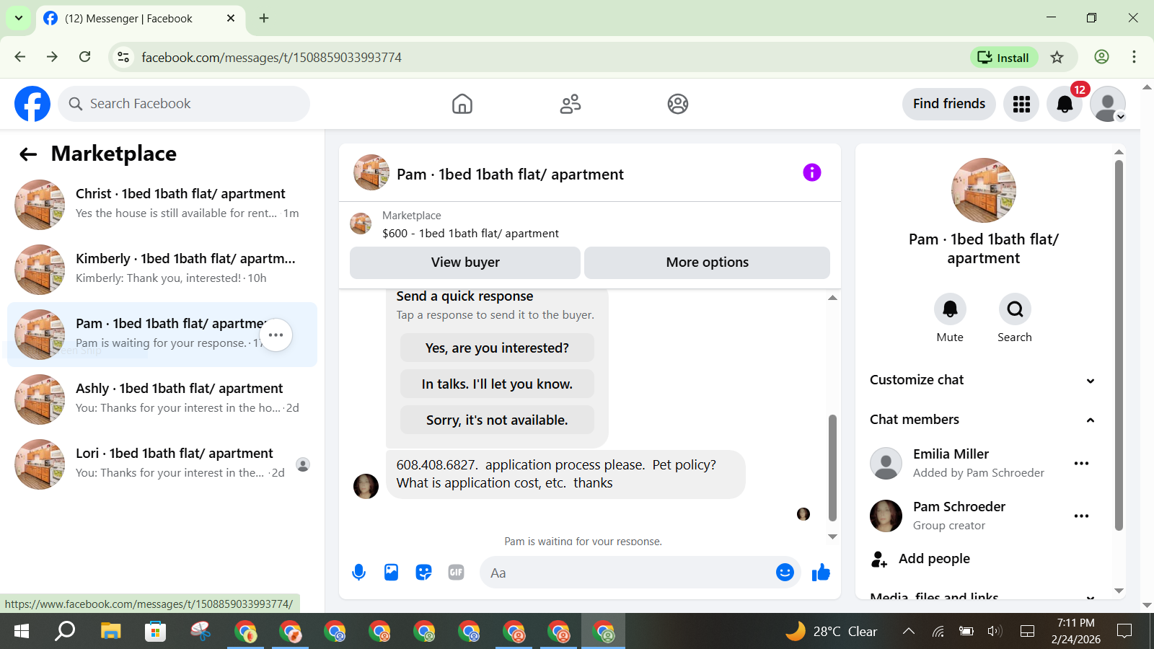View site information icon in address bar
The height and width of the screenshot is (649, 1154).
[124, 57]
